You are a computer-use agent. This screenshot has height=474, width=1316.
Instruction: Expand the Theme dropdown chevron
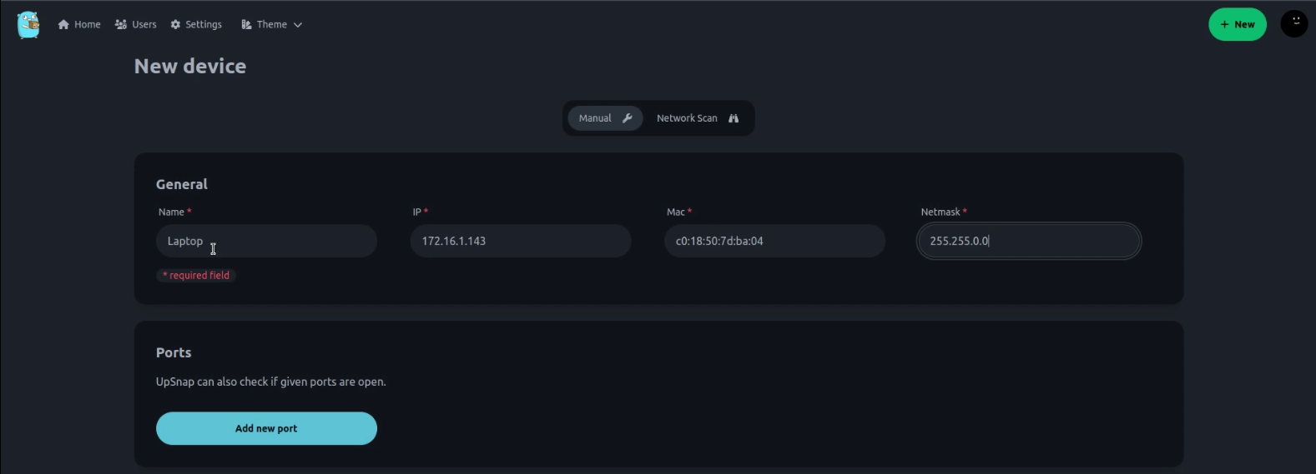[298, 25]
